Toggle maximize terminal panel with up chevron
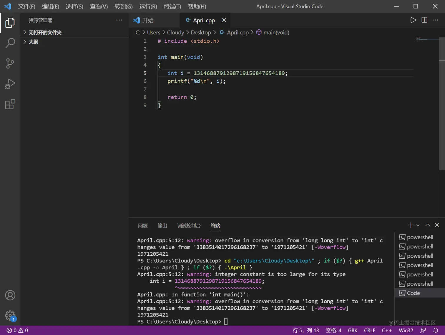 (x=428, y=225)
